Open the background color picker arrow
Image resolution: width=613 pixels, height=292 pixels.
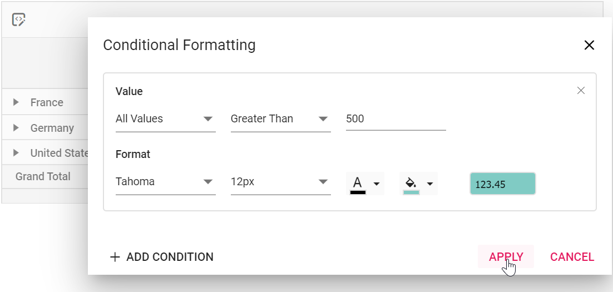click(429, 184)
